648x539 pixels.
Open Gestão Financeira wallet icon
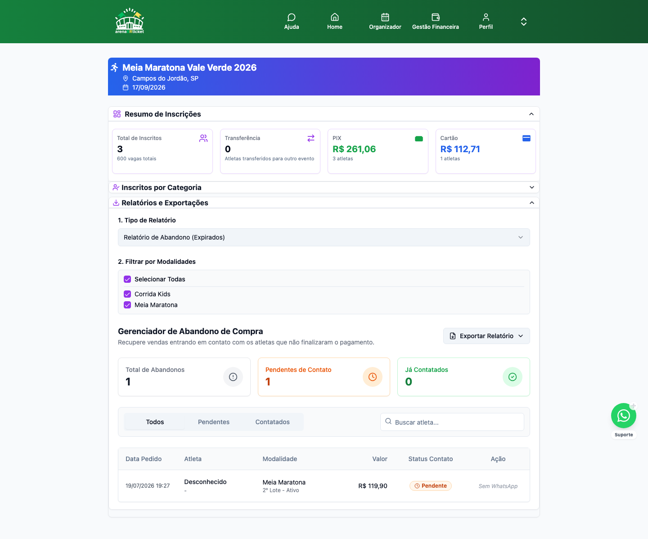pyautogui.click(x=436, y=17)
